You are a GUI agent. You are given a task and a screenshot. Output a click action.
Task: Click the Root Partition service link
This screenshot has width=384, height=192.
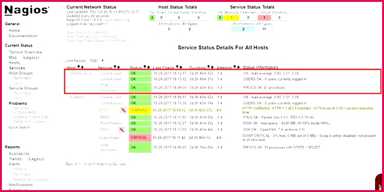[110, 123]
